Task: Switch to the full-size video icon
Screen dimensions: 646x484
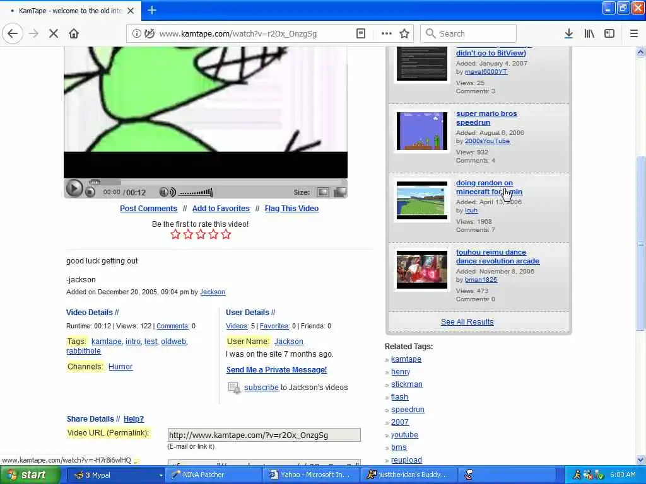Action: [x=340, y=192]
